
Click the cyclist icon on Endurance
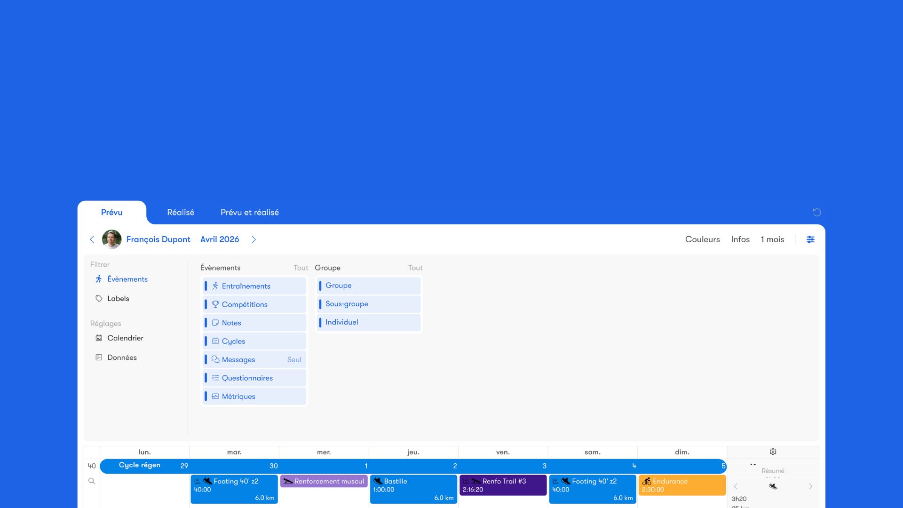(x=647, y=481)
